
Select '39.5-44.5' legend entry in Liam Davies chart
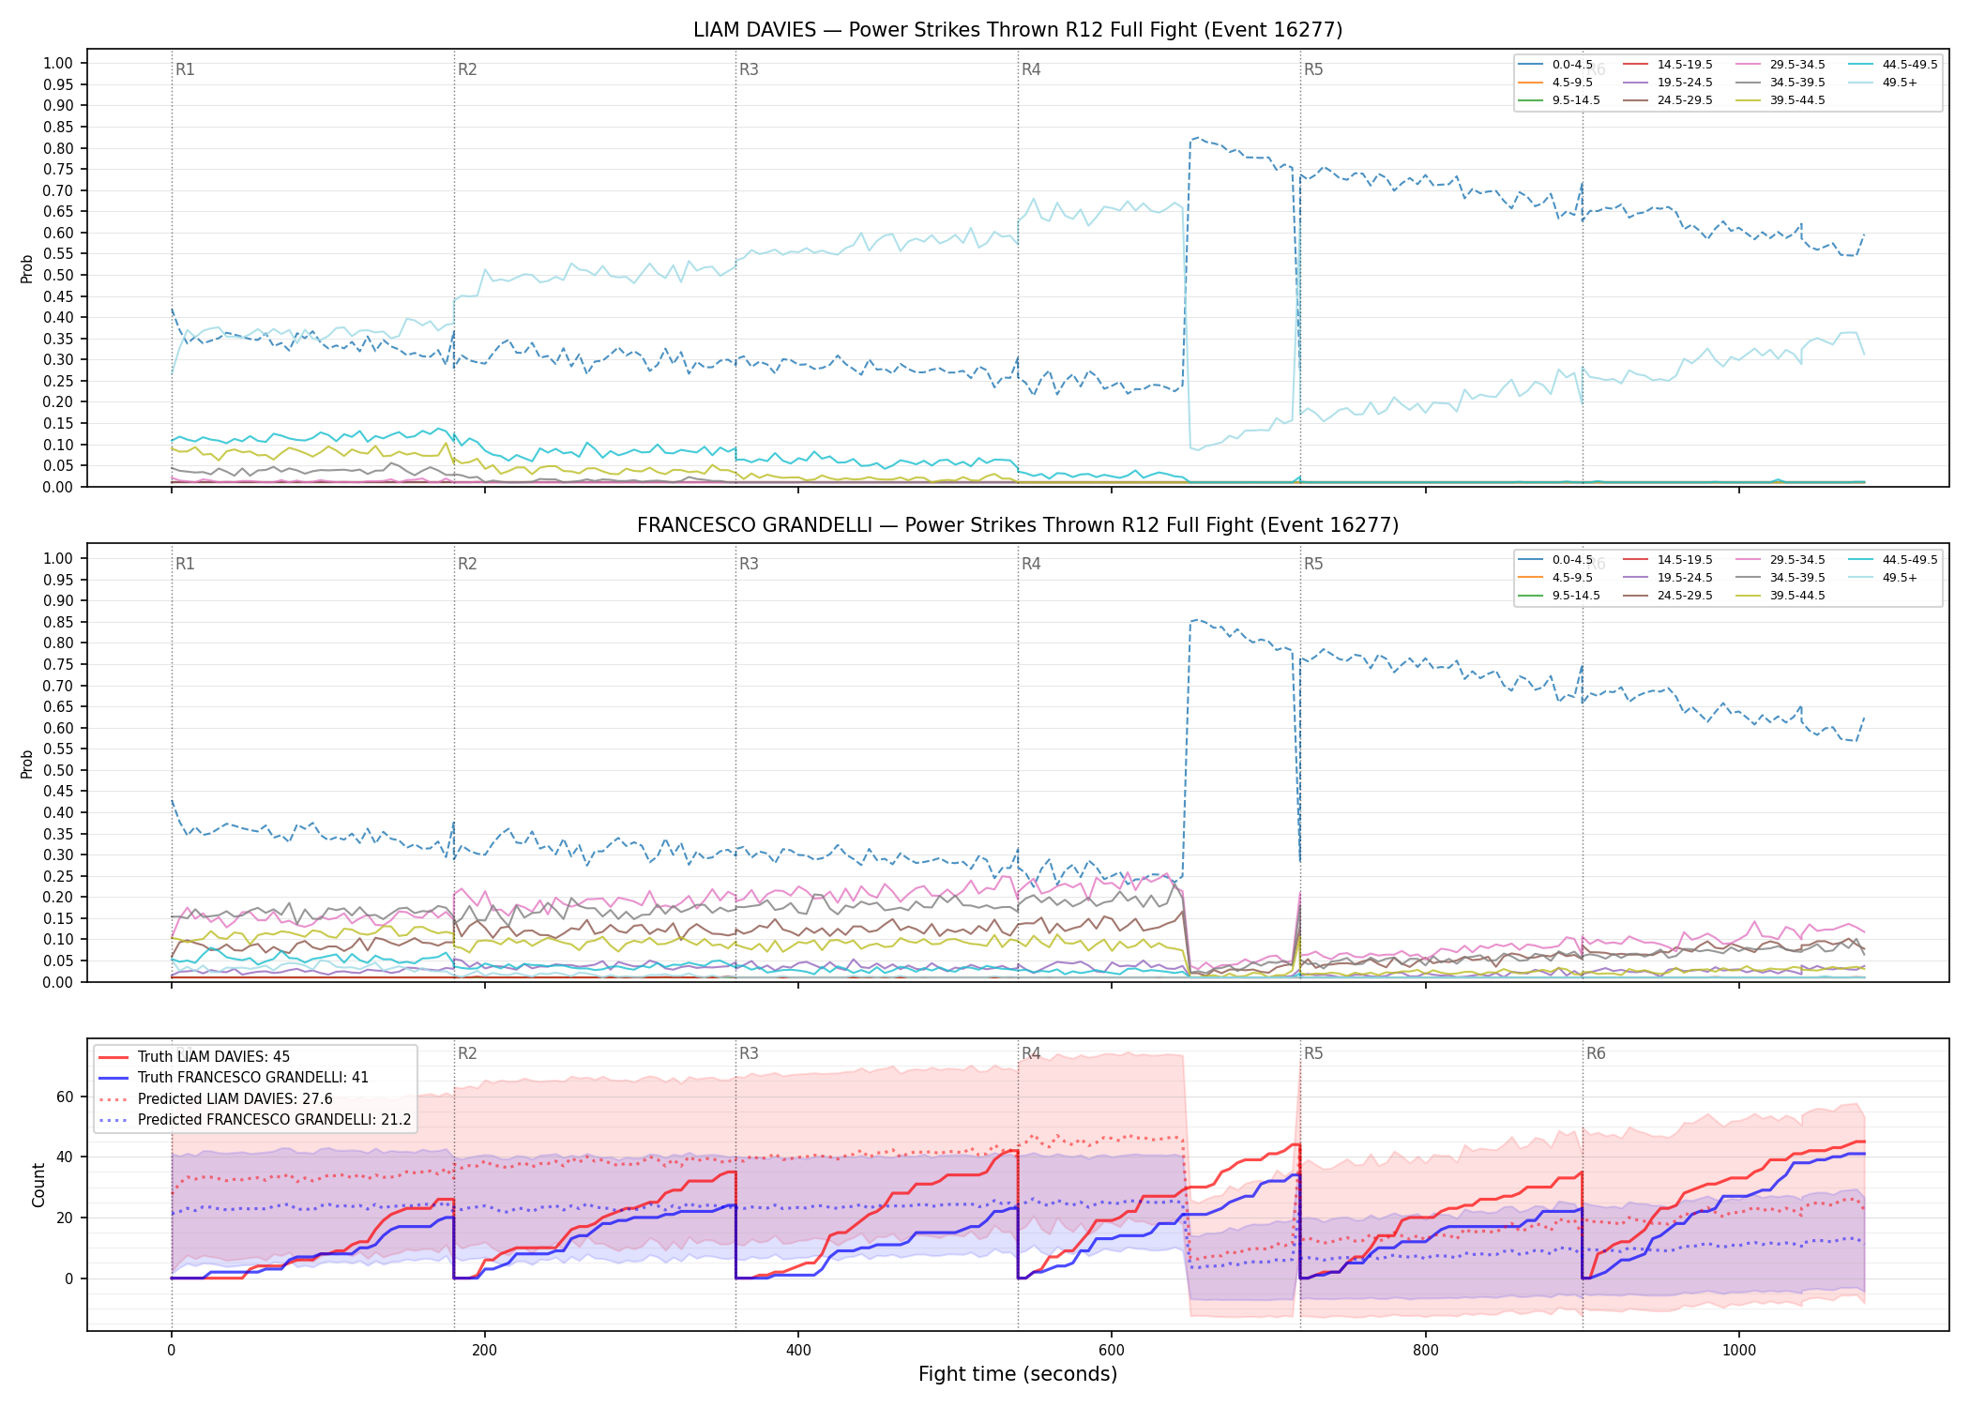(1781, 100)
